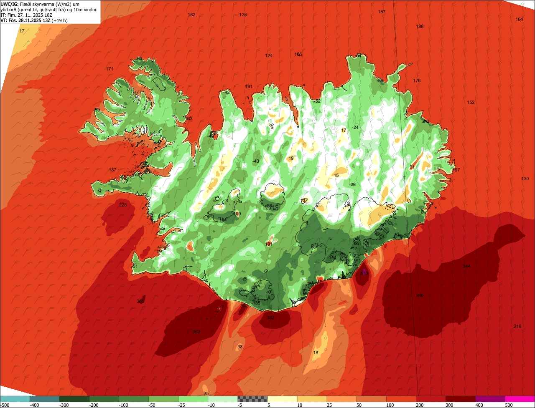Click legend swatch between -10 and -5
535x408 pixels.
click(x=223, y=399)
